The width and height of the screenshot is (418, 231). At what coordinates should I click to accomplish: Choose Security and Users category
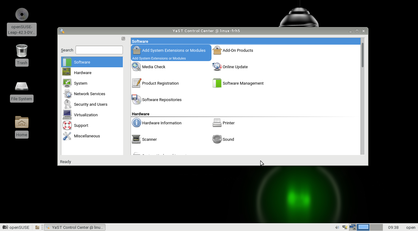coord(91,104)
